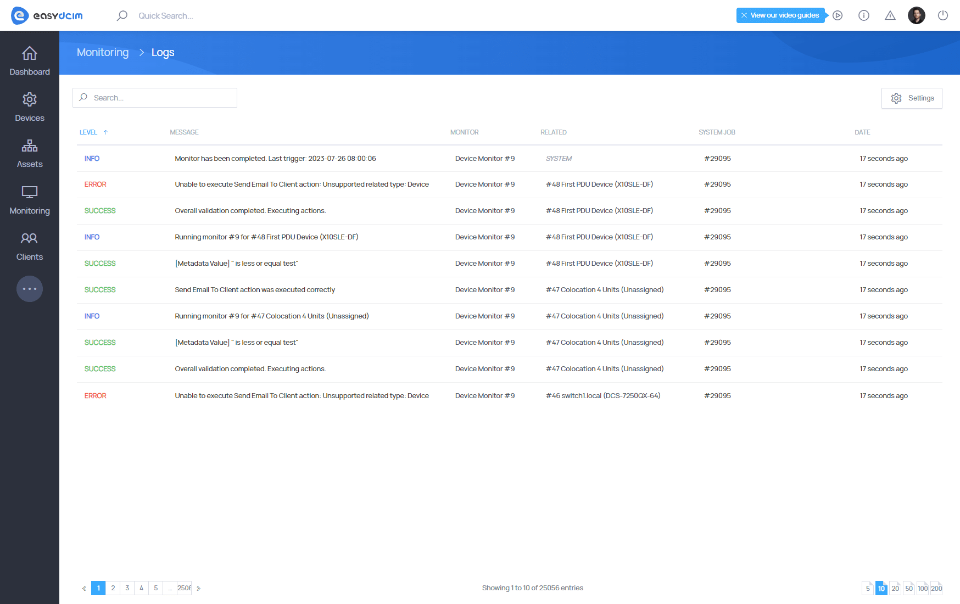Select 50 entries per page
The width and height of the screenshot is (960, 604).
click(x=908, y=588)
